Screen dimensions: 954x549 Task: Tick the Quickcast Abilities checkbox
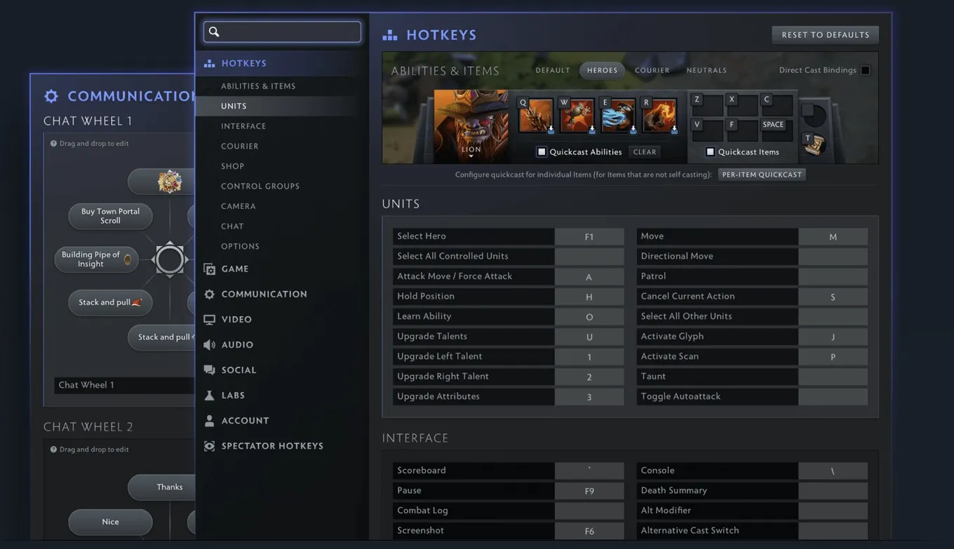542,151
